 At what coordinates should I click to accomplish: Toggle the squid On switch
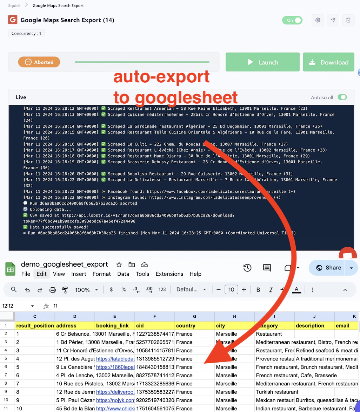coord(292,20)
